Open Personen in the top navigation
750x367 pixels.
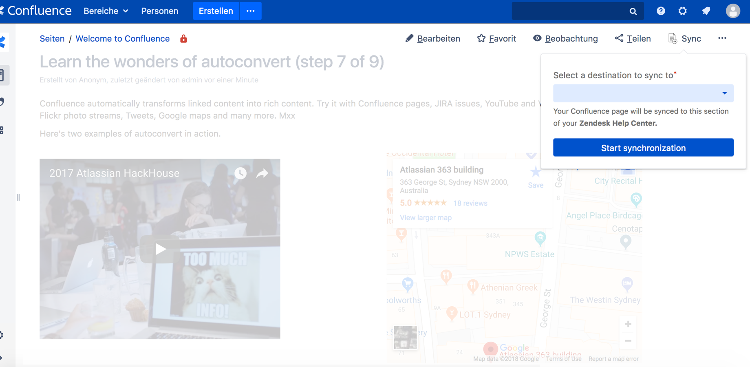pyautogui.click(x=160, y=11)
